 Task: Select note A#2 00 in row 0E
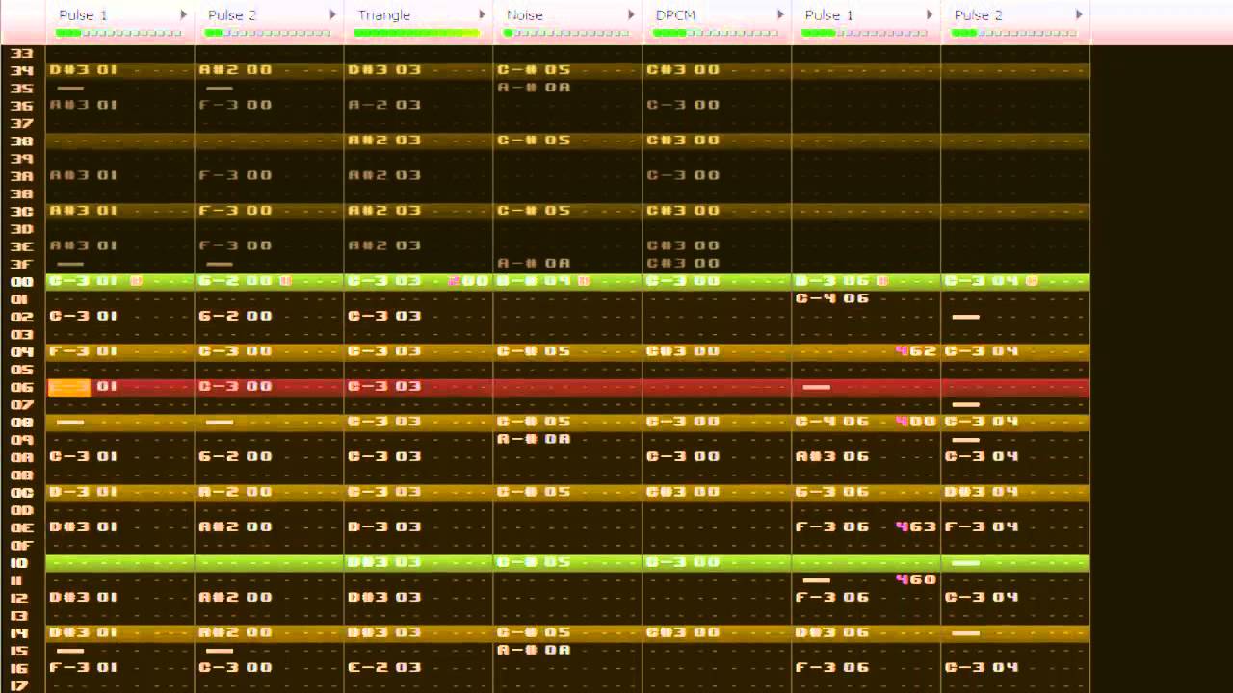(235, 526)
